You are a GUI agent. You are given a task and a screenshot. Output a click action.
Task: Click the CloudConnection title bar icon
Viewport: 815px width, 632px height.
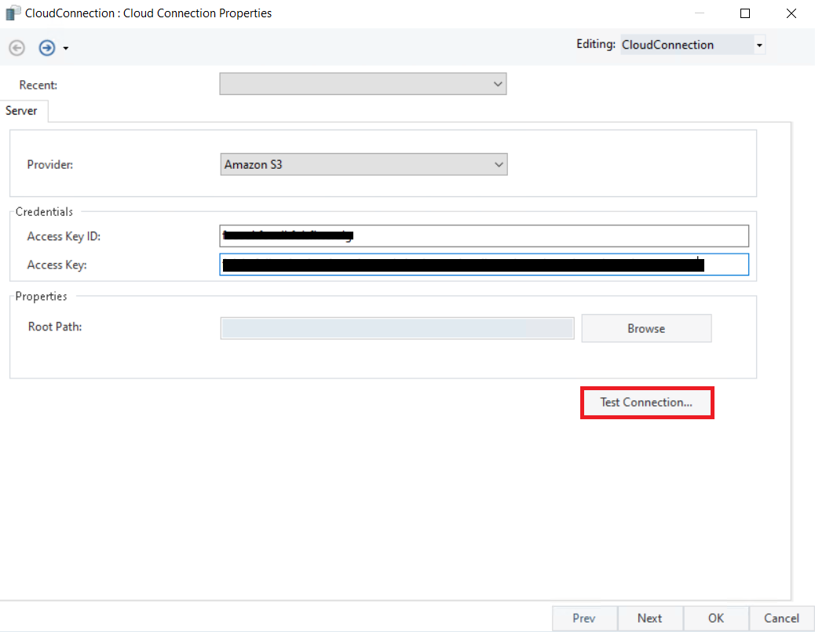point(13,13)
